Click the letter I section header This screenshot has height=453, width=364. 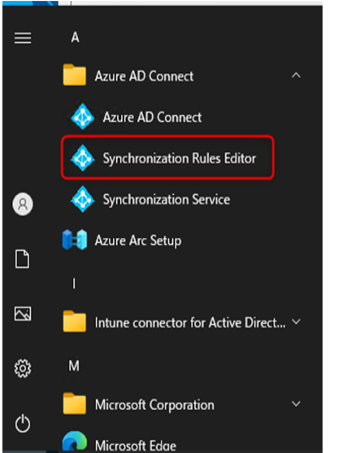tap(74, 283)
